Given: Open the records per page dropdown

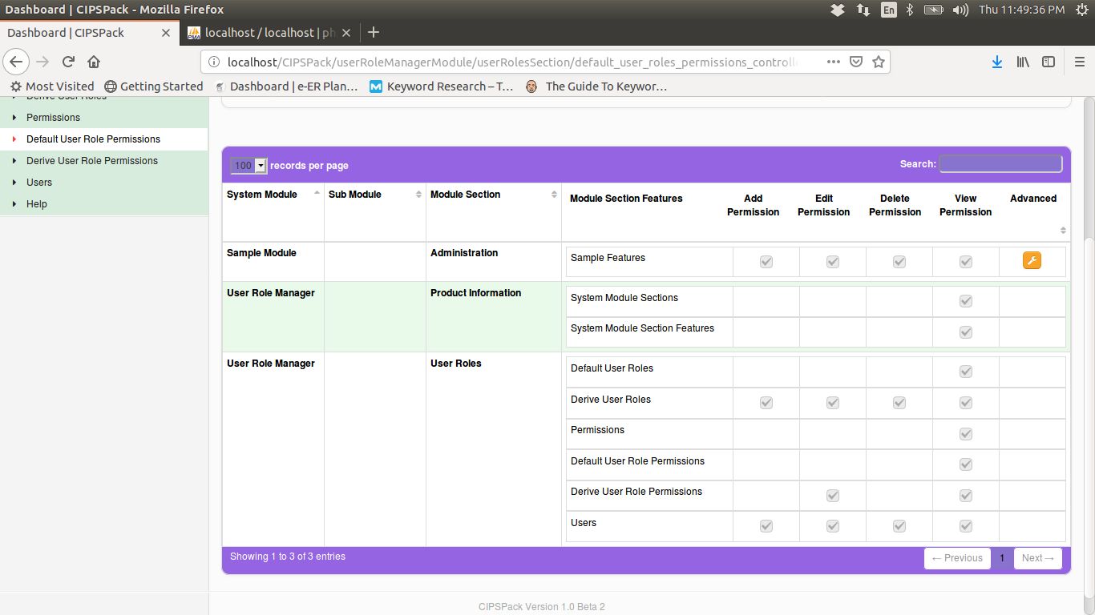Looking at the screenshot, I should click(248, 166).
